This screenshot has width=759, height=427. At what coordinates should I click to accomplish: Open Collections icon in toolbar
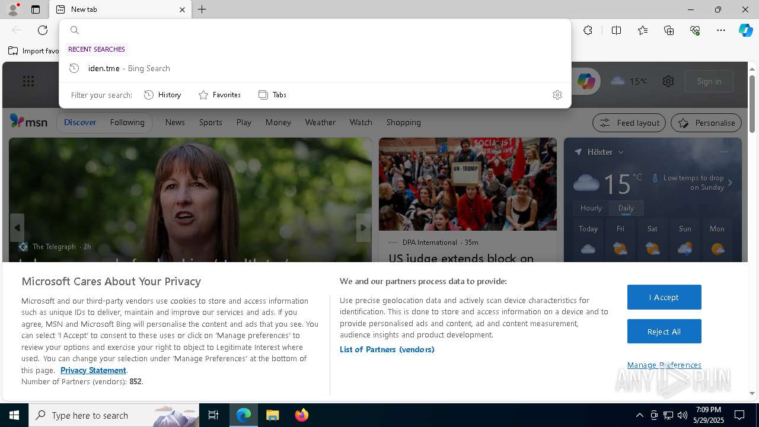[669, 30]
